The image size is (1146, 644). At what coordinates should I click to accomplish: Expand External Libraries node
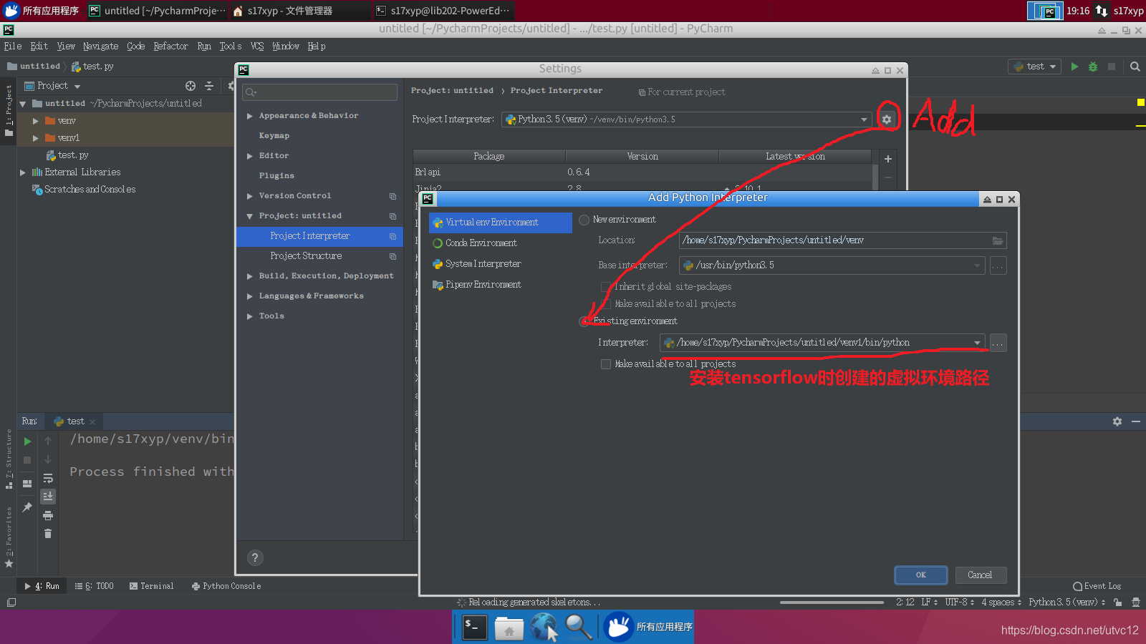click(x=23, y=172)
